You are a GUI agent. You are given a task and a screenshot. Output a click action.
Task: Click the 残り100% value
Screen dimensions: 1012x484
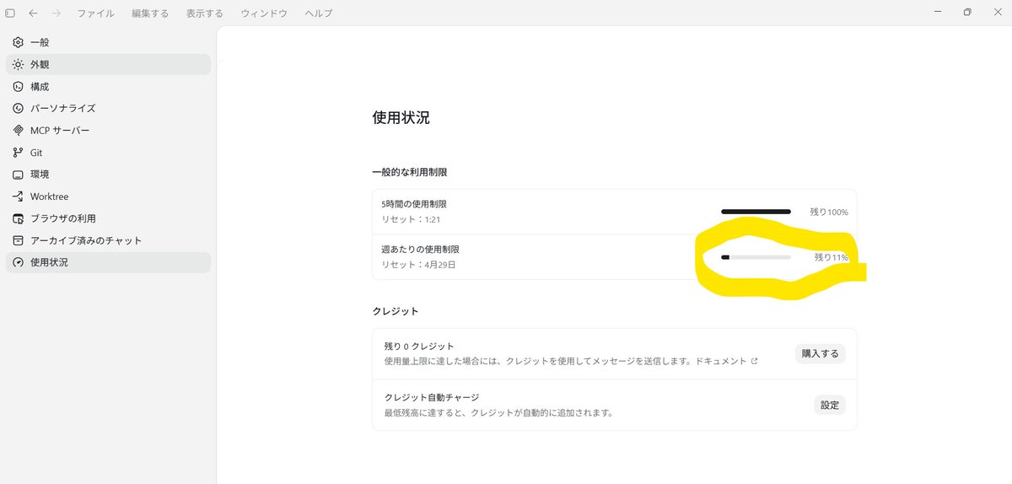(829, 212)
